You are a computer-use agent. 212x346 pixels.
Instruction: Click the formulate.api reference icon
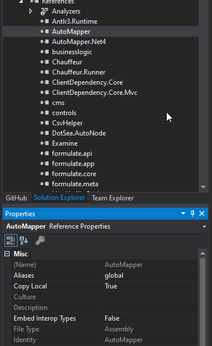click(x=45, y=154)
